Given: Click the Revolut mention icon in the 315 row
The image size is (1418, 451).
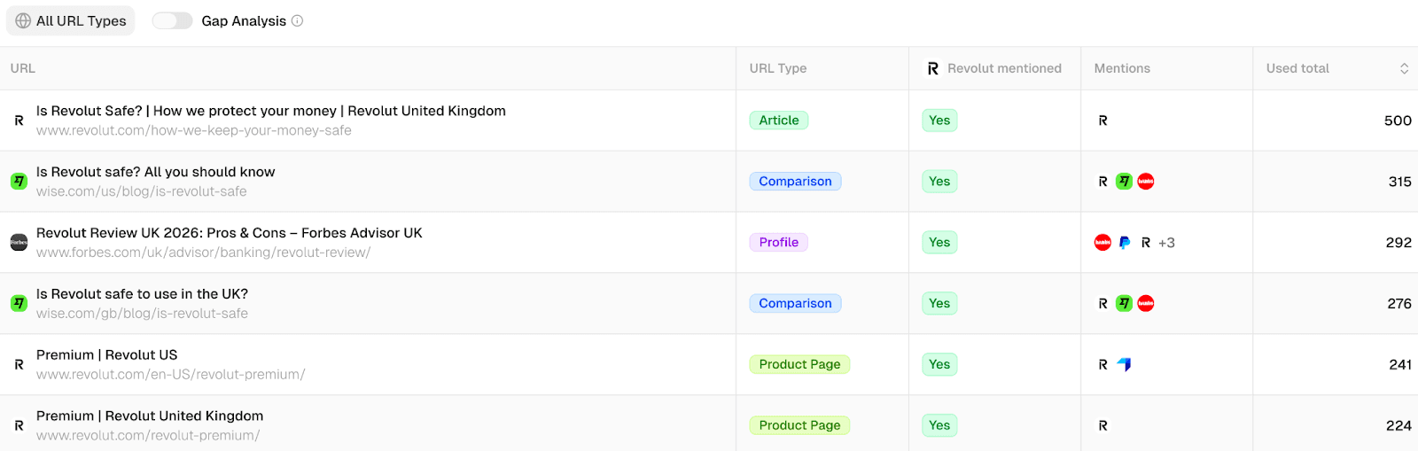Looking at the screenshot, I should click(x=1102, y=182).
